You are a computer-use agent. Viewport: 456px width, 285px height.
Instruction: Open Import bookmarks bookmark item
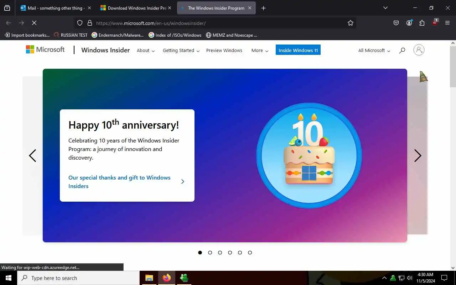27,35
